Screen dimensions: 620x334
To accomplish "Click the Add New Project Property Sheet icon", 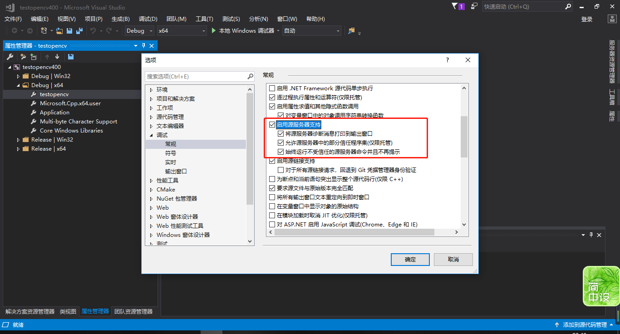I will click(x=23, y=57).
